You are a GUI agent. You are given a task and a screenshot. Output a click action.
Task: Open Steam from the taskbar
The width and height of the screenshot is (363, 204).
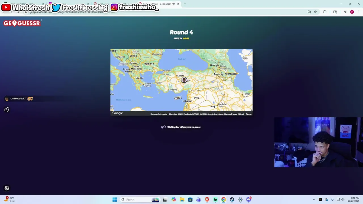coord(232,199)
